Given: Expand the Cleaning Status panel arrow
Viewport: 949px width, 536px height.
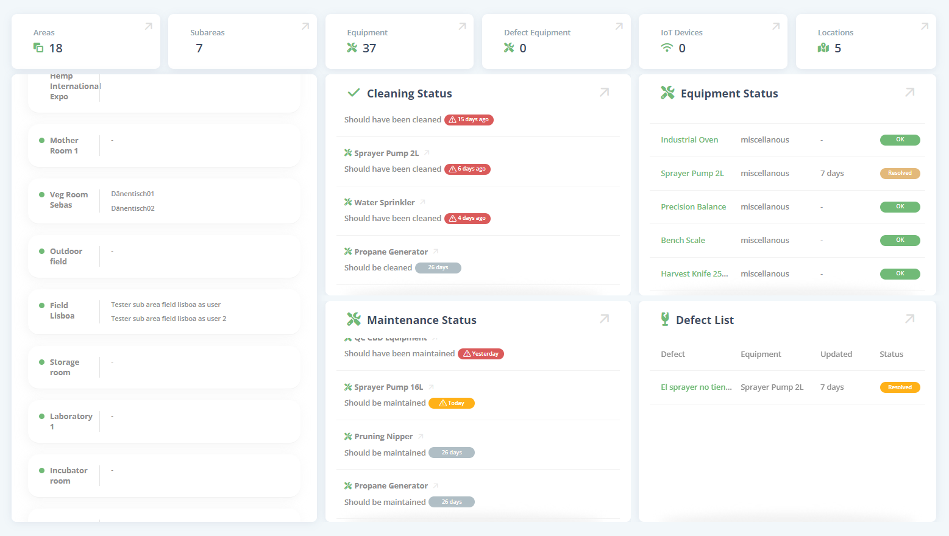Looking at the screenshot, I should [x=604, y=93].
